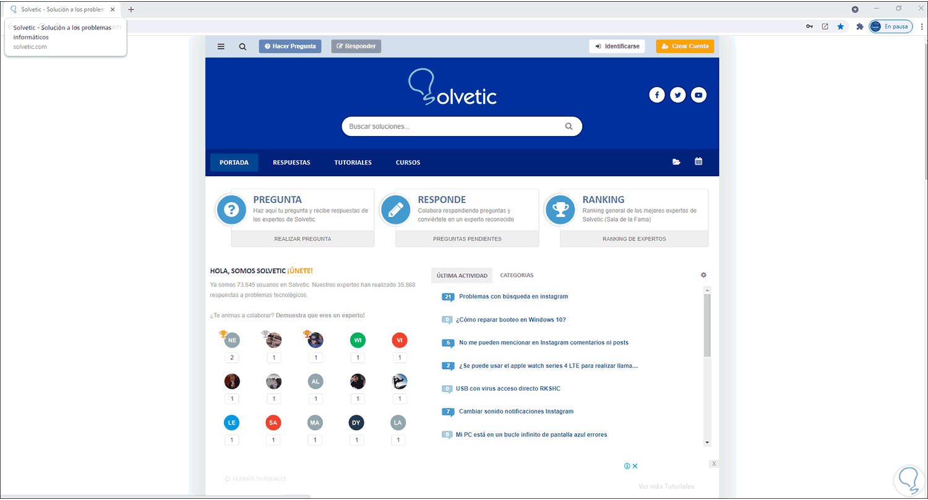Open the AL user avatar

pyautogui.click(x=316, y=381)
